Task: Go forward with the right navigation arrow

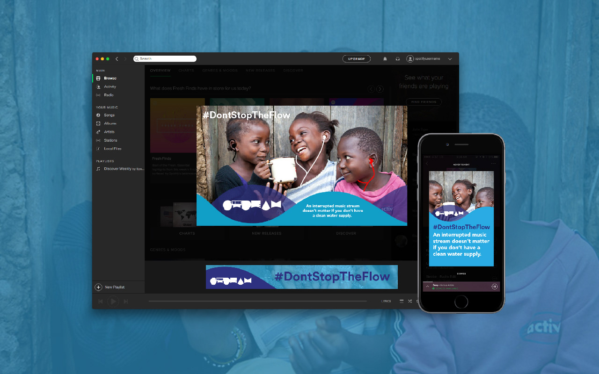Action: [125, 59]
